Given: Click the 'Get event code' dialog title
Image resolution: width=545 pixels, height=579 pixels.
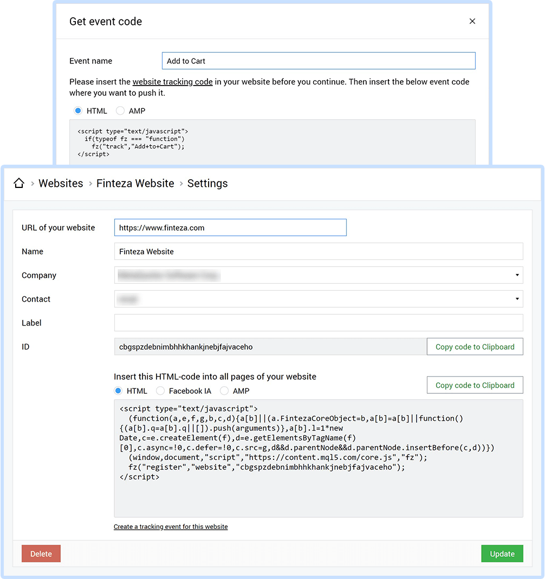Looking at the screenshot, I should [106, 22].
